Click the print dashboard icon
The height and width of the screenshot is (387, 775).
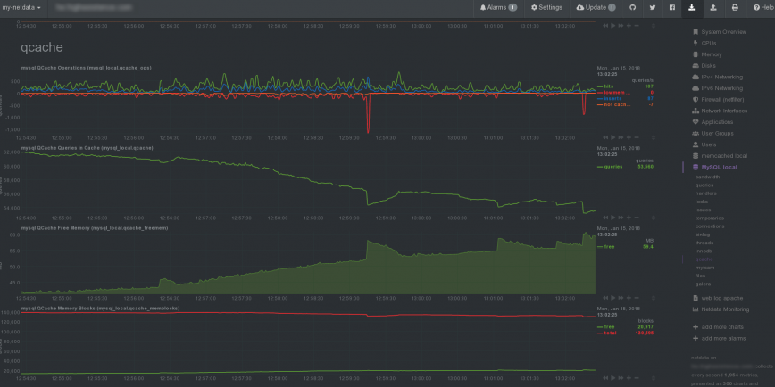(x=734, y=7)
